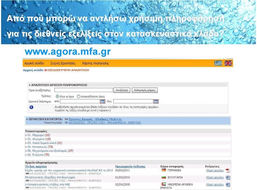257x190 pixels.
Task: Open 'Μεταλλευτικές εξορύξεις στη Βουλγαρία' article
Action: [x=50, y=177]
